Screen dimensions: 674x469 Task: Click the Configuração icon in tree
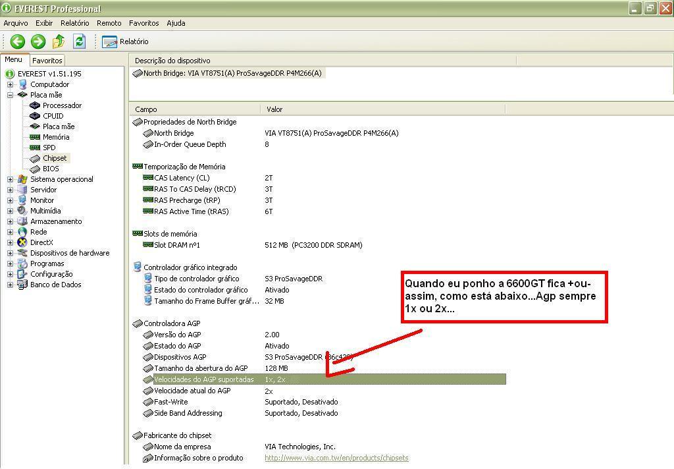coord(22,274)
